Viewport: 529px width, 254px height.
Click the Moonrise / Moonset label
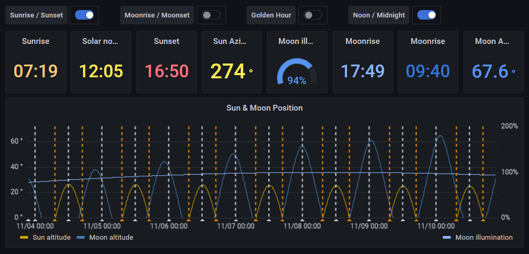157,15
